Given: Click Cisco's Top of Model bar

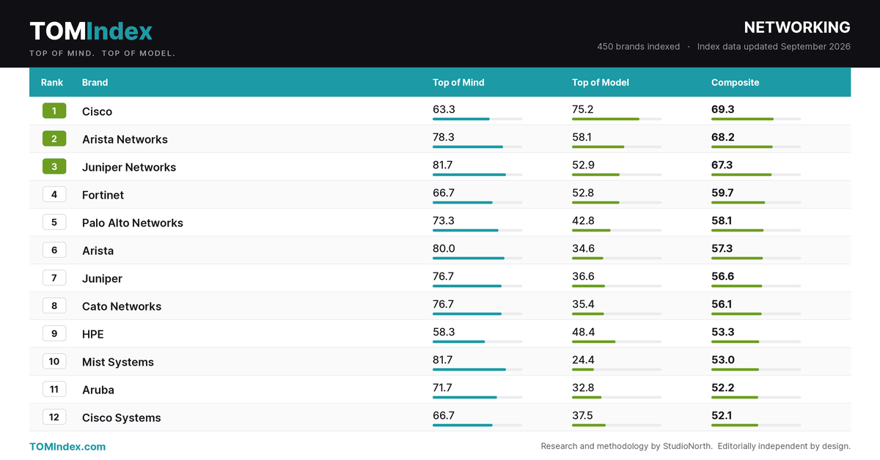Looking at the screenshot, I should (x=617, y=119).
